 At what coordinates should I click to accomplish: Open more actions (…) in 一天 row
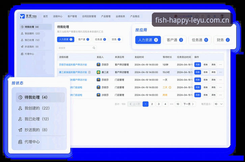click(x=220, y=80)
